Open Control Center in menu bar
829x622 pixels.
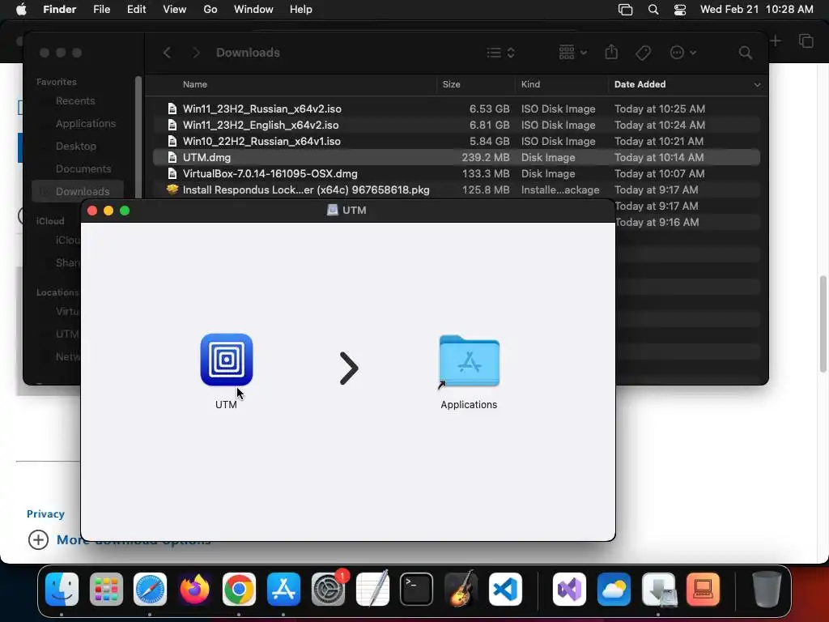click(680, 10)
